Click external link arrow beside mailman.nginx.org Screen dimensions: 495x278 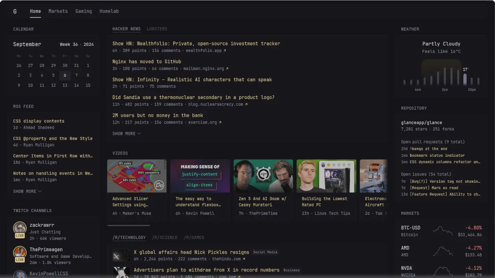227,69
